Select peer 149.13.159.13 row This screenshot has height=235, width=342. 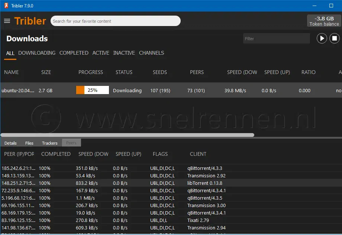(x=171, y=176)
